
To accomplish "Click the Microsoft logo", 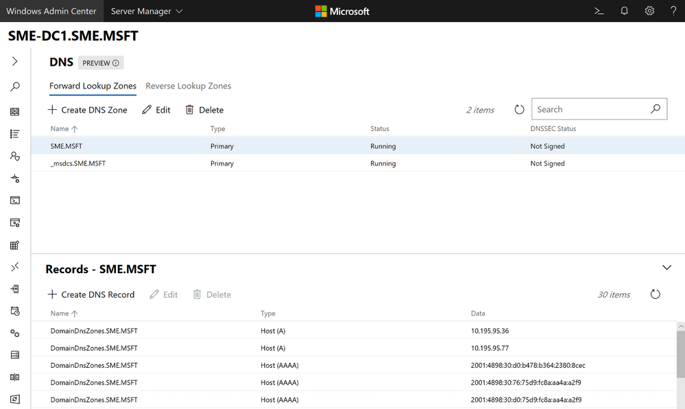I will pos(342,11).
